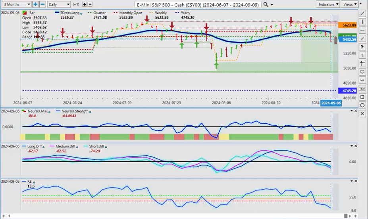Toggle NeuralX.Strength indicator settings dot
Viewport: 368px width, 219px height.
pyautogui.click(x=90, y=112)
